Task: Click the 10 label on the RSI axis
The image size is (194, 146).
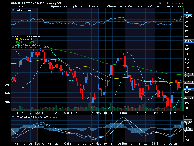Action: [186, 31]
